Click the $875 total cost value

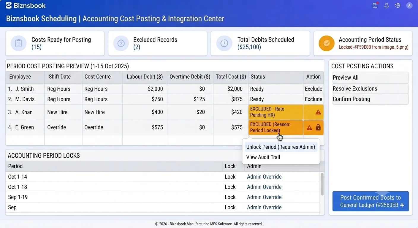(x=237, y=99)
